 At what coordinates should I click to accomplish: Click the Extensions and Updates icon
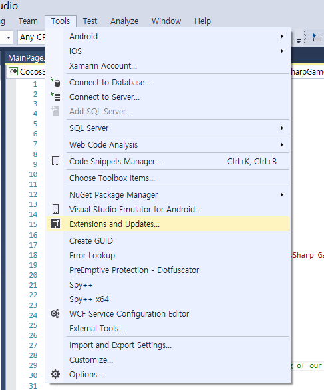pyautogui.click(x=55, y=224)
